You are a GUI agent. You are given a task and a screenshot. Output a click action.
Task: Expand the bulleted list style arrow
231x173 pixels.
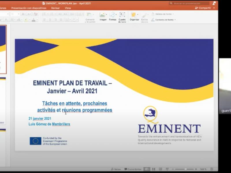(48, 14)
